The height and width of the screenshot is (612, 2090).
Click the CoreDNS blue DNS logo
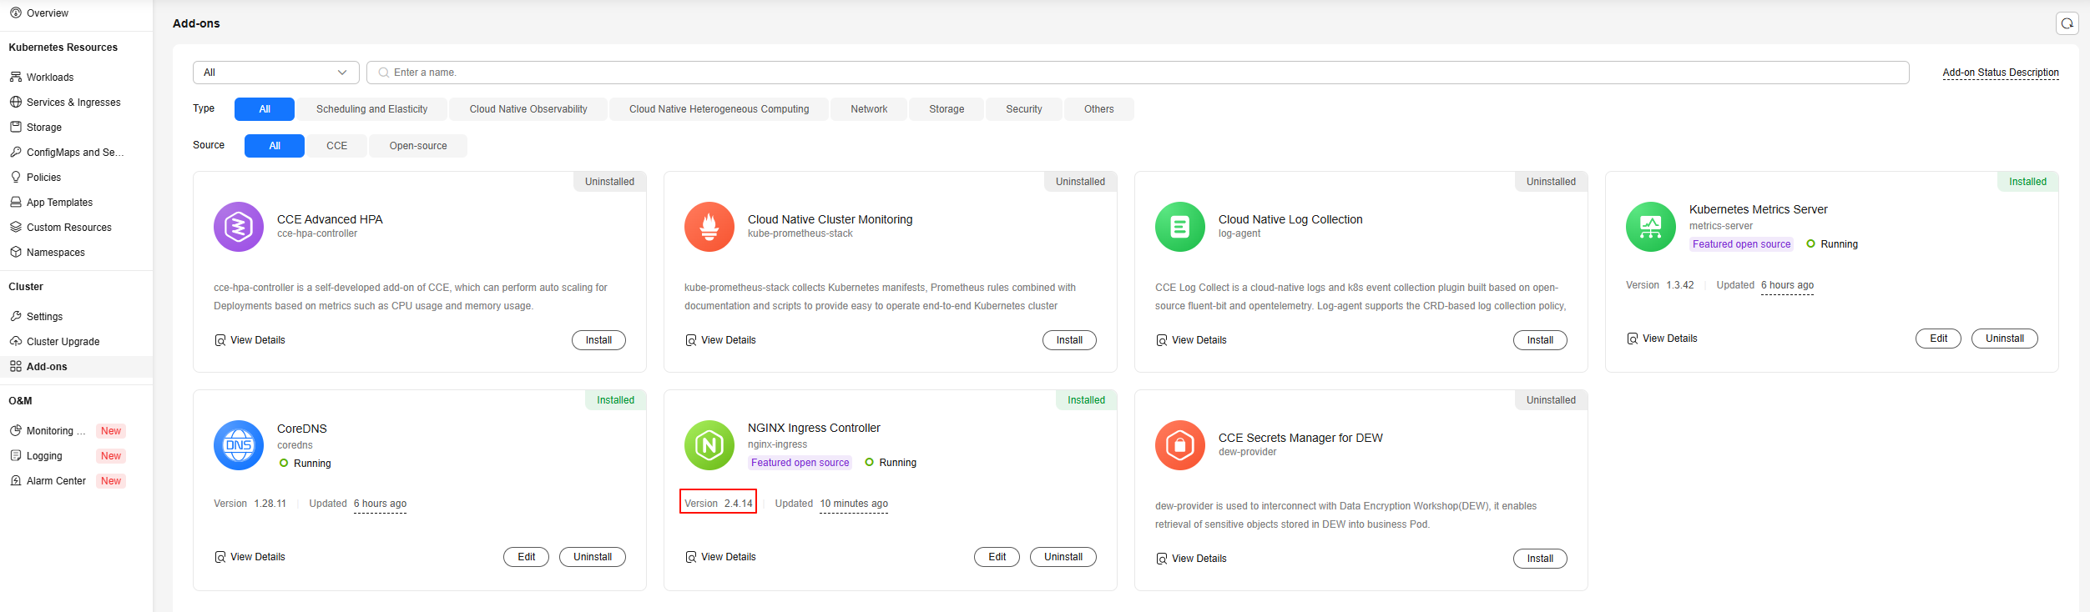coord(239,445)
